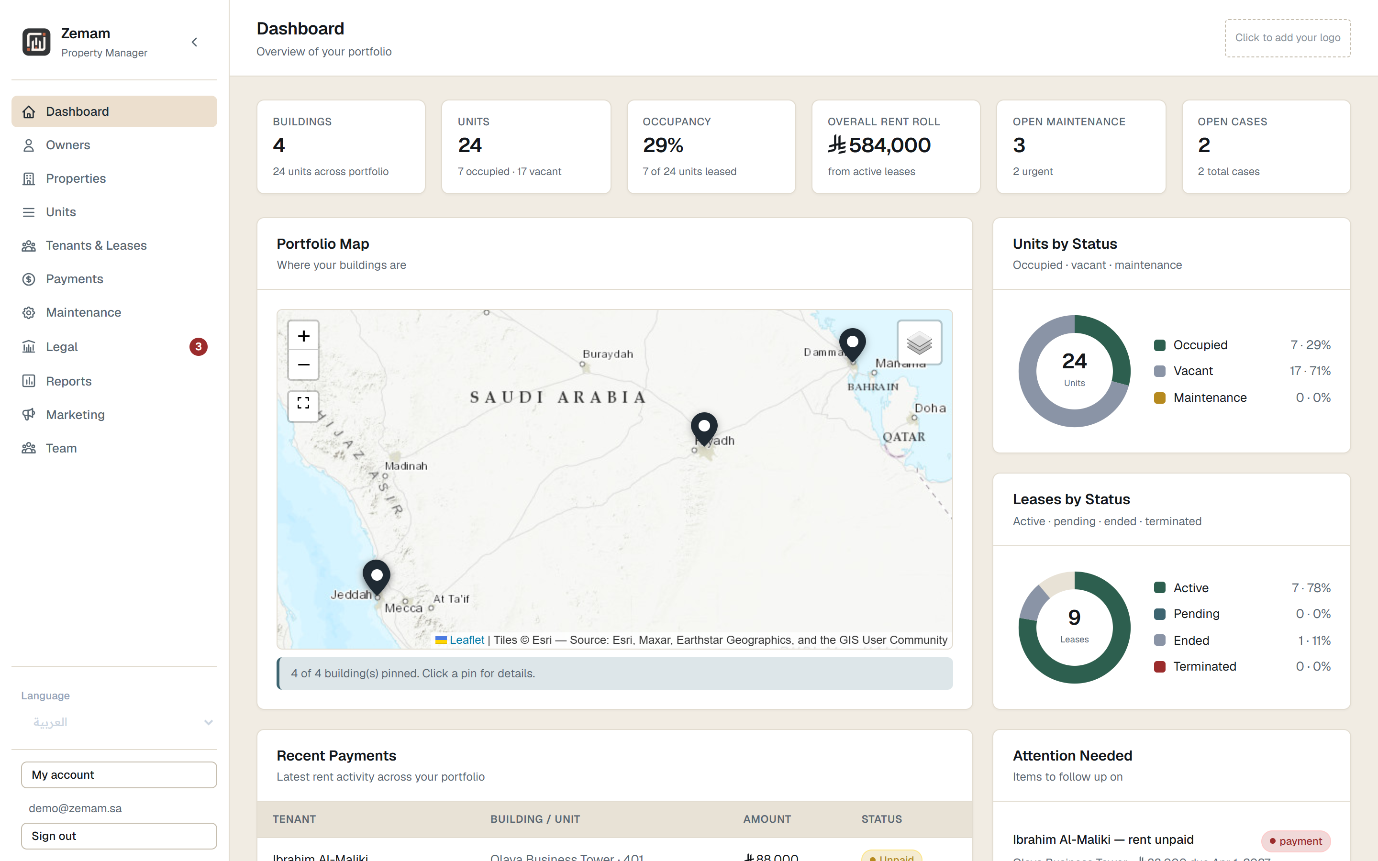Open the Units section
1378x861 pixels.
click(x=114, y=212)
